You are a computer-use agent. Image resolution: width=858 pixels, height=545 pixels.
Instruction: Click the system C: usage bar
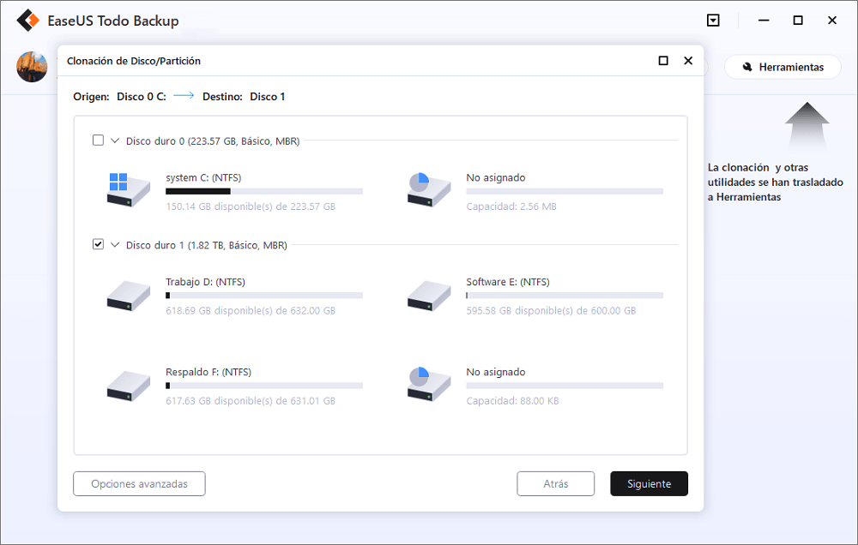[x=263, y=191]
